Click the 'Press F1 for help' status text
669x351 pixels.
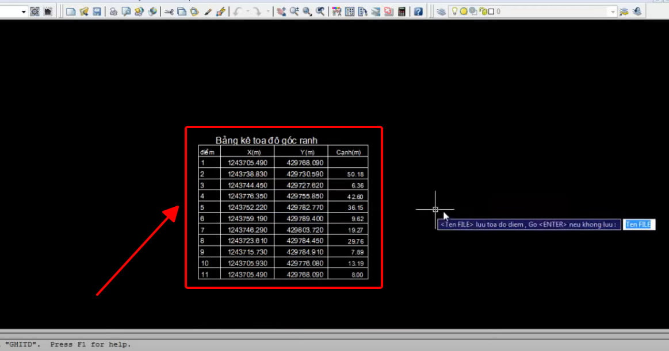[x=90, y=344]
